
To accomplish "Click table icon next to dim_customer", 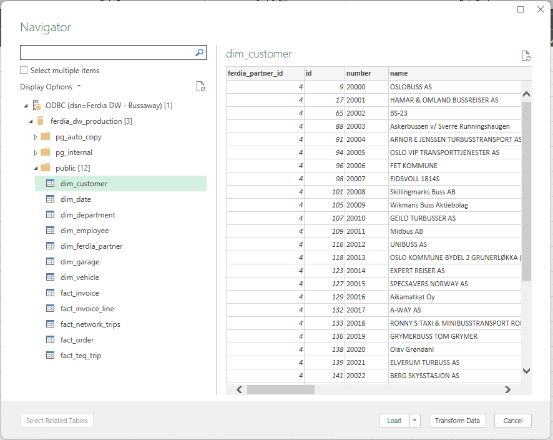I will coord(51,183).
